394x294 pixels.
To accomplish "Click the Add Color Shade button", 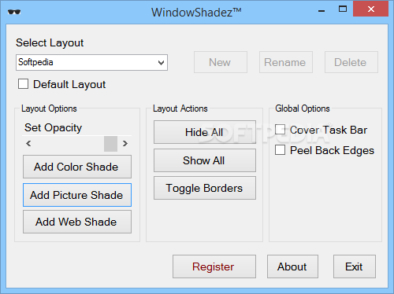I will pos(77,167).
